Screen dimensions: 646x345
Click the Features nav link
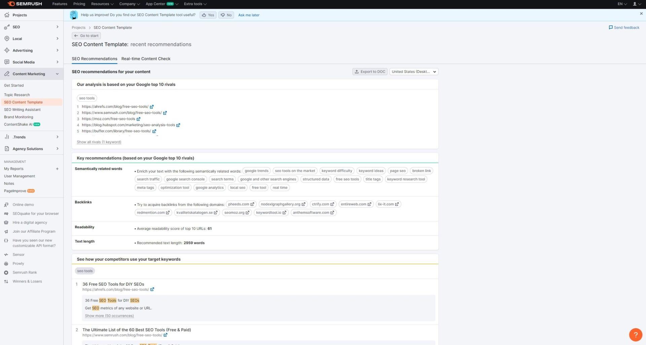(x=60, y=4)
